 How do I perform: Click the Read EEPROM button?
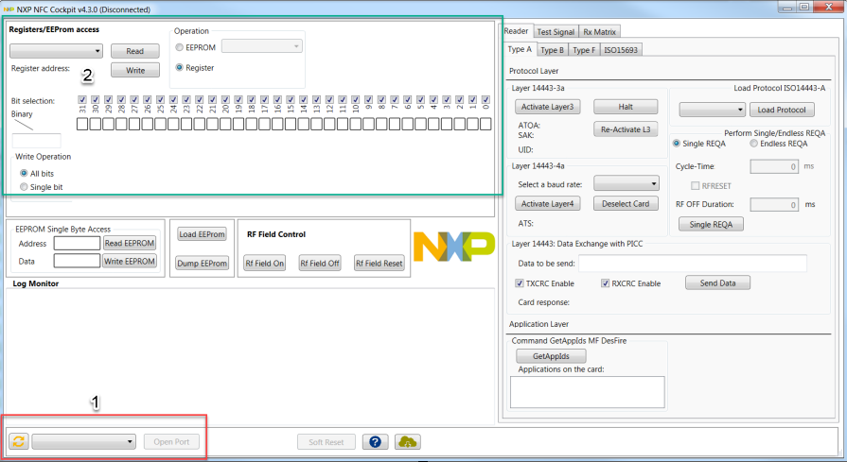[x=130, y=243]
